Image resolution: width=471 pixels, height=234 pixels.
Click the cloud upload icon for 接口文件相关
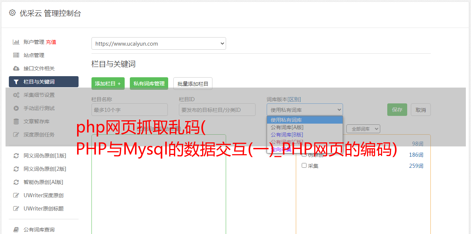pos(16,68)
